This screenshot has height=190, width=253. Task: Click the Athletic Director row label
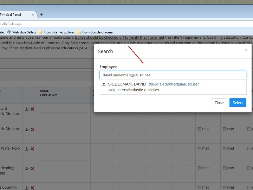point(10,129)
